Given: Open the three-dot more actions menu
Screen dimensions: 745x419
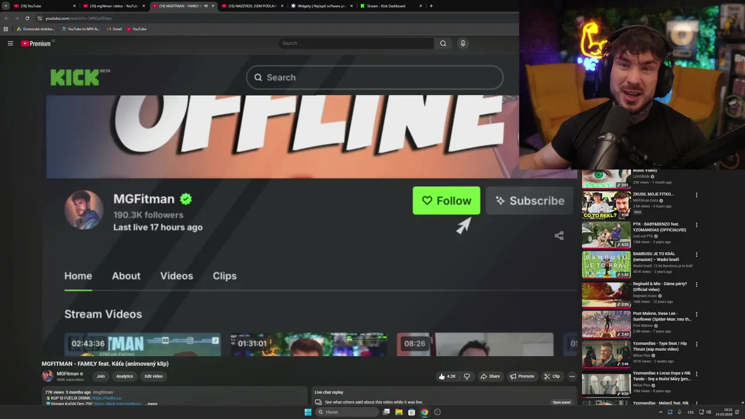Looking at the screenshot, I should point(572,377).
